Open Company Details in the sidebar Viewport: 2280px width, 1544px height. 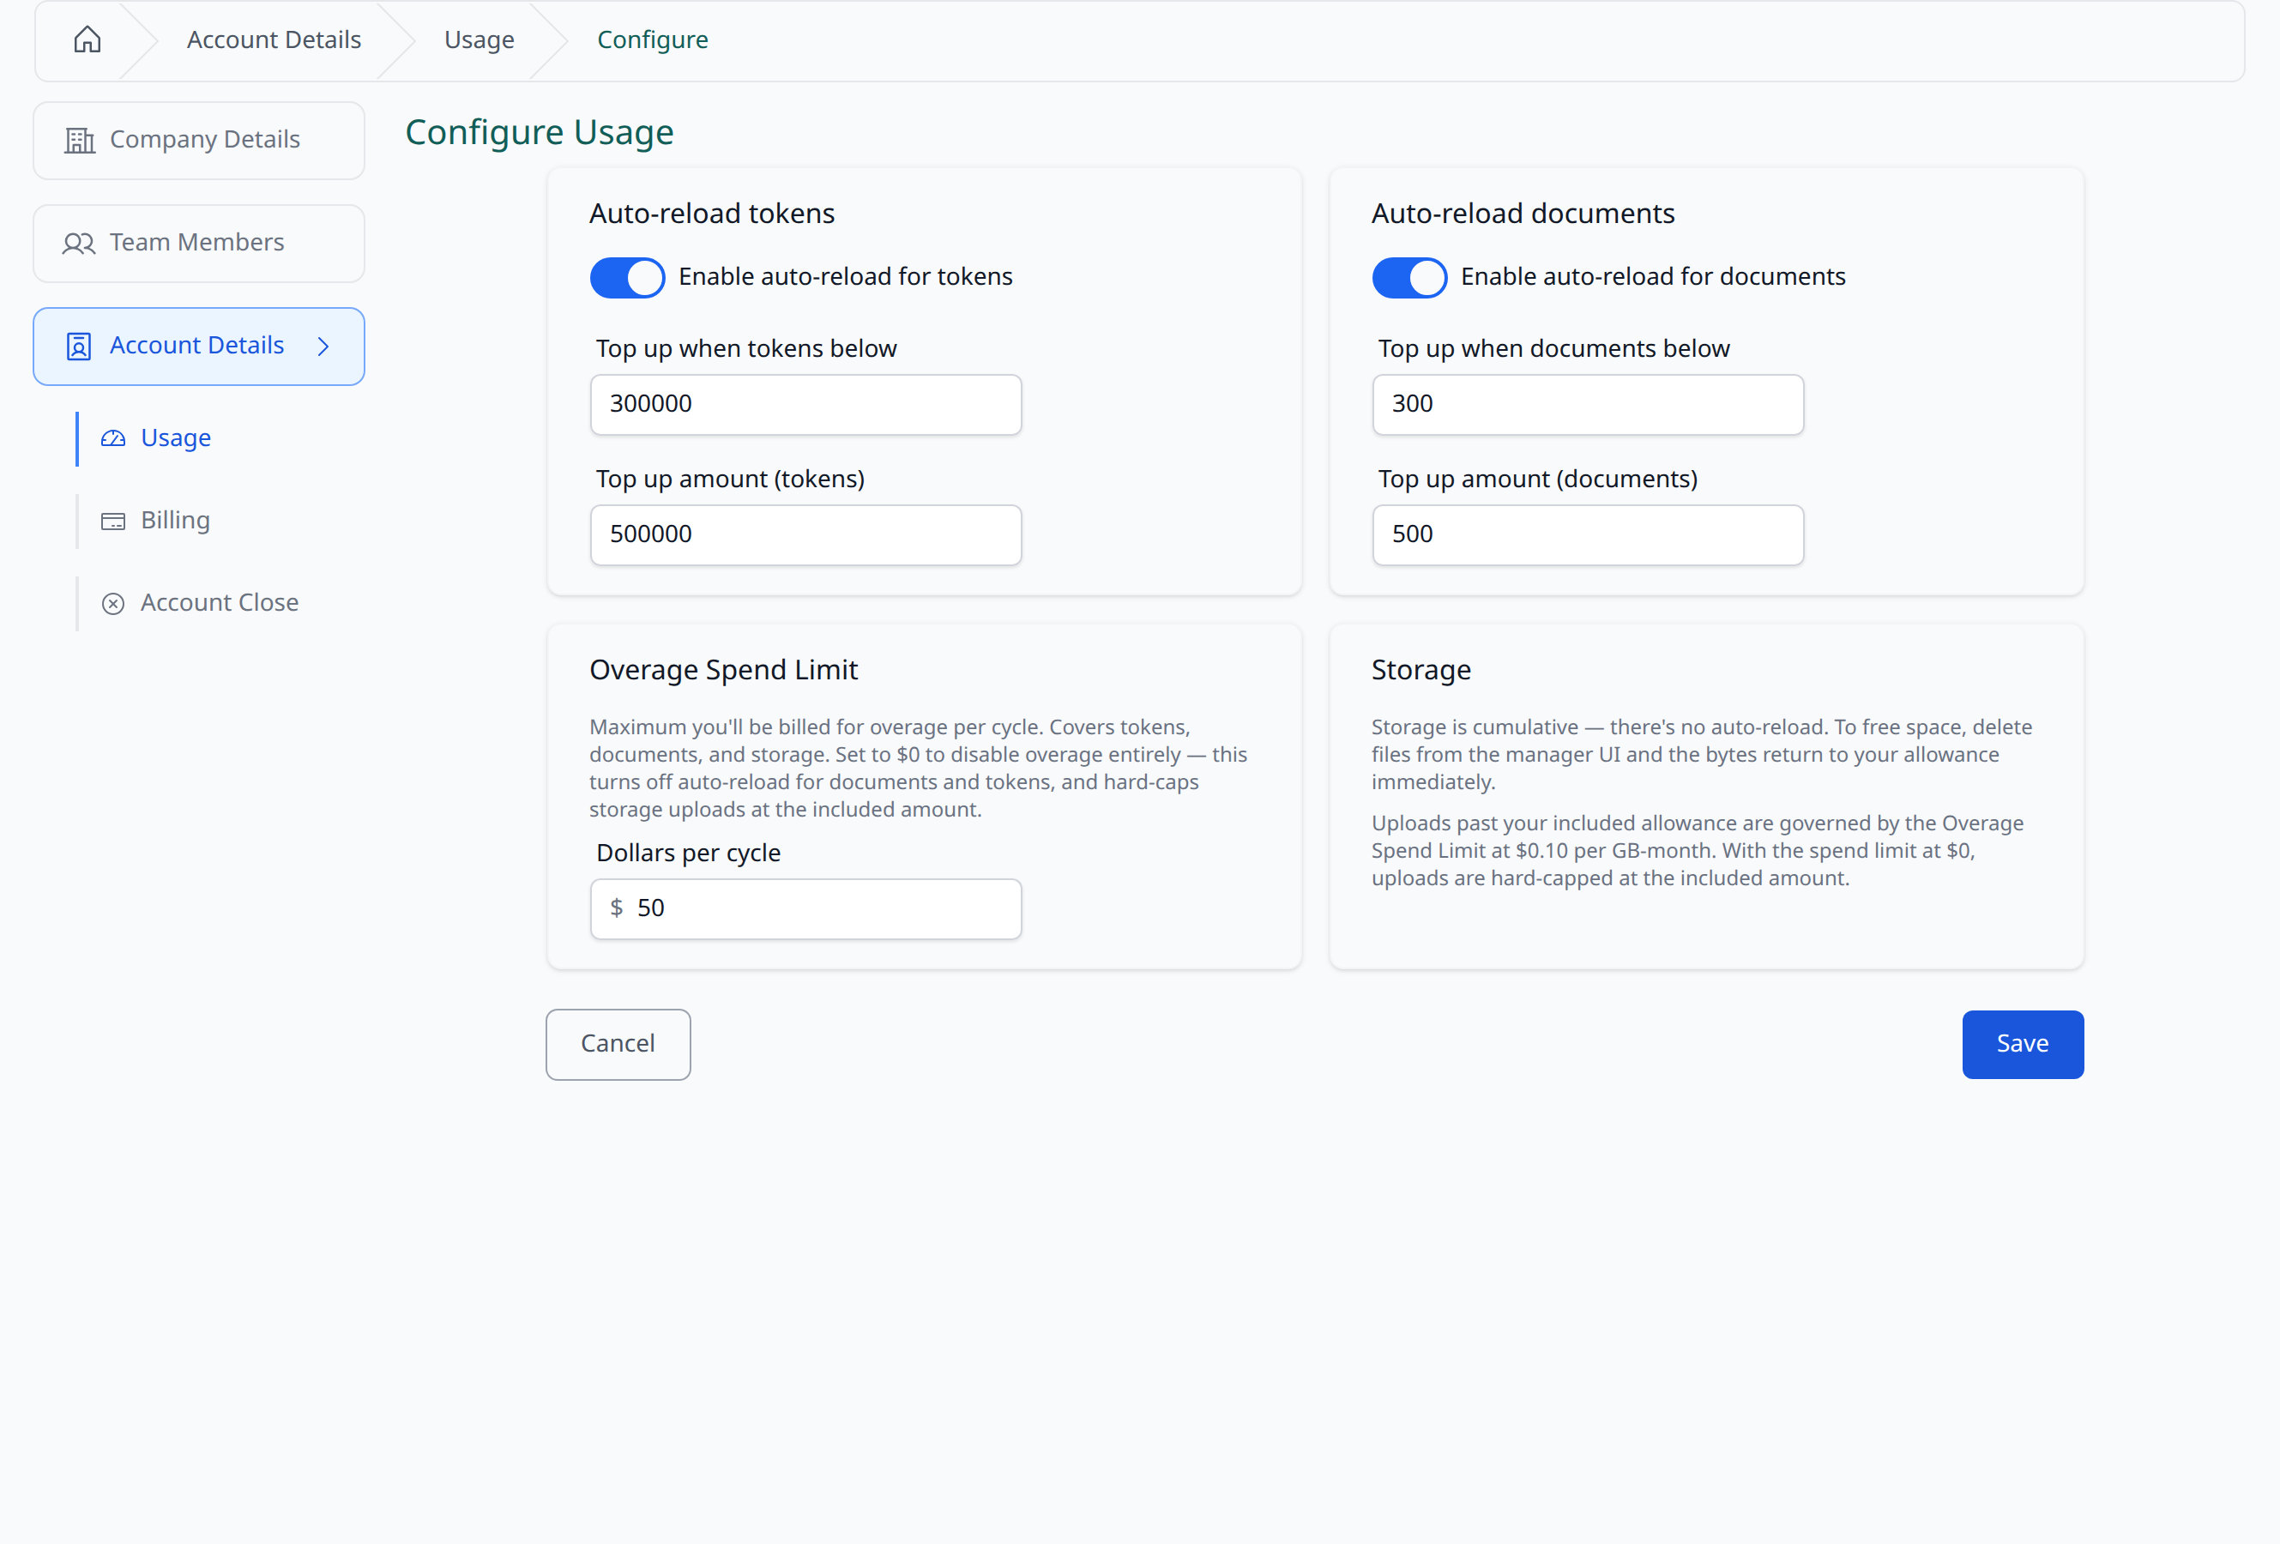[x=199, y=141]
